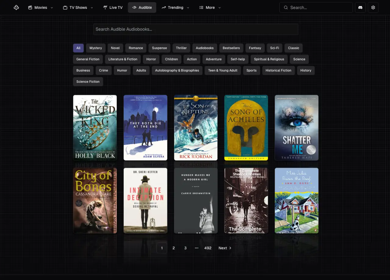Image resolution: width=390 pixels, height=280 pixels.
Task: Focus the Search Audible Audiobooks field
Action: pos(196,29)
